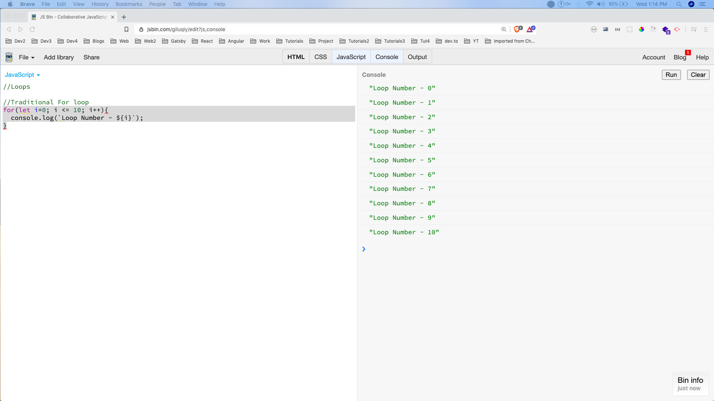The width and height of the screenshot is (714, 401).
Task: Open the Dev2 bookmarks folder
Action: click(15, 41)
